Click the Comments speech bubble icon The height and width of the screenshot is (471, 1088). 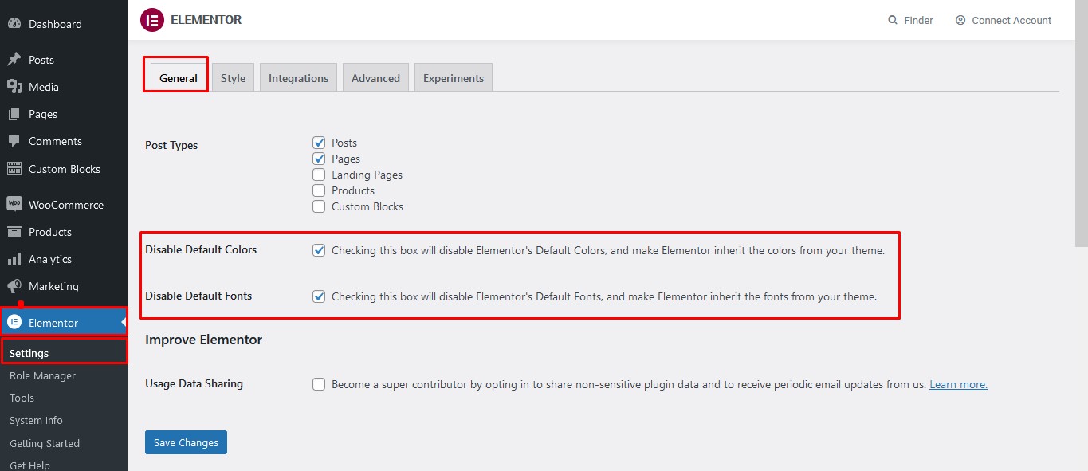pyautogui.click(x=14, y=141)
